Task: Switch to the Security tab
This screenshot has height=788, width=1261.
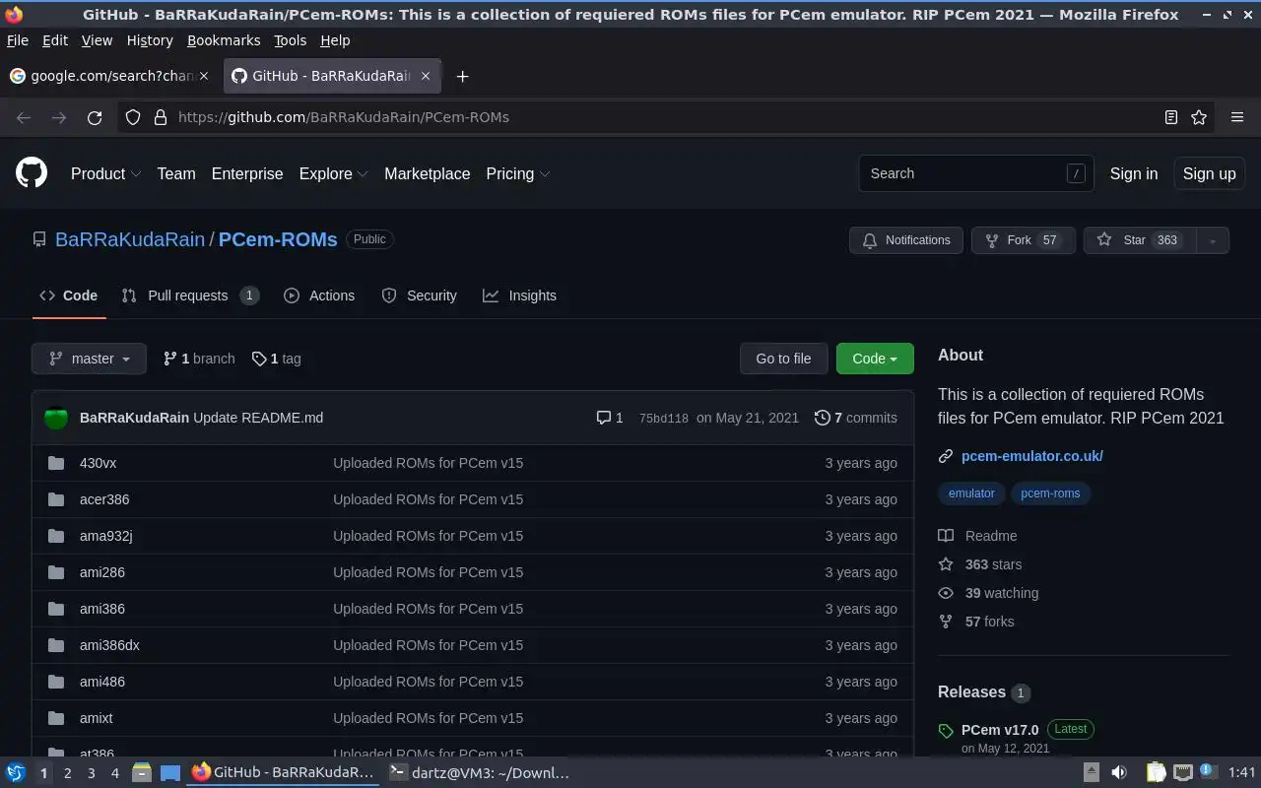Action: (419, 295)
